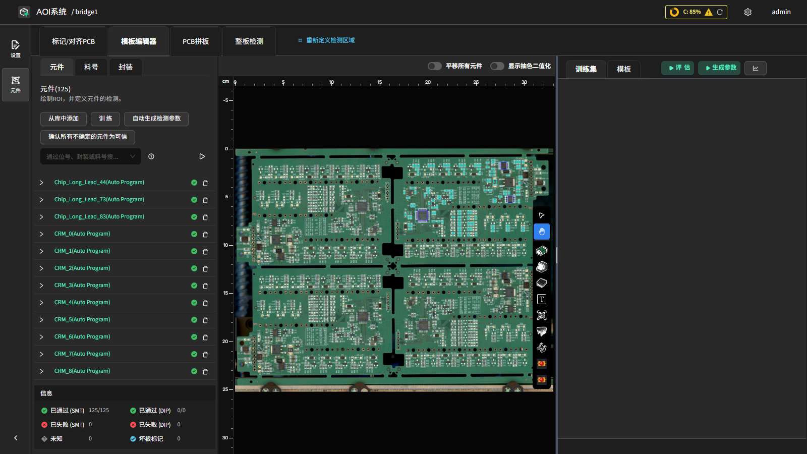Open the 封装 sub-tab
The width and height of the screenshot is (807, 454).
[126, 67]
